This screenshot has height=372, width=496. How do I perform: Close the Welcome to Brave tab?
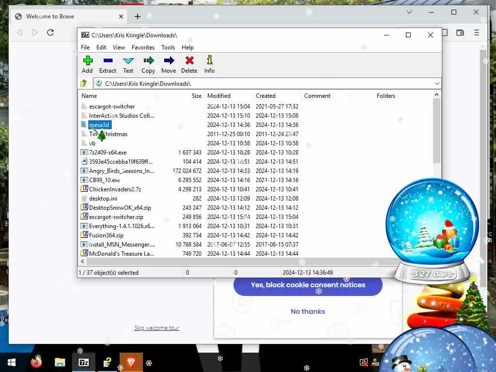click(x=121, y=16)
